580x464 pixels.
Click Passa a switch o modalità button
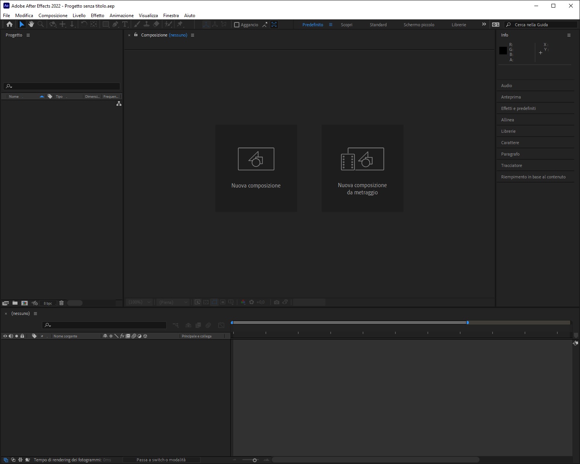[x=161, y=460]
